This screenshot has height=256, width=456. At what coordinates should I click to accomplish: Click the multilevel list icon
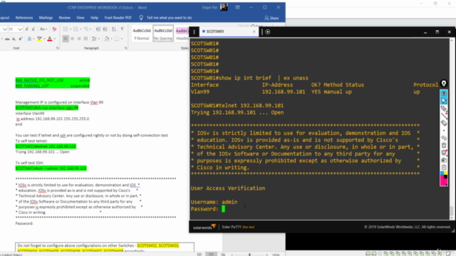pos(86,29)
